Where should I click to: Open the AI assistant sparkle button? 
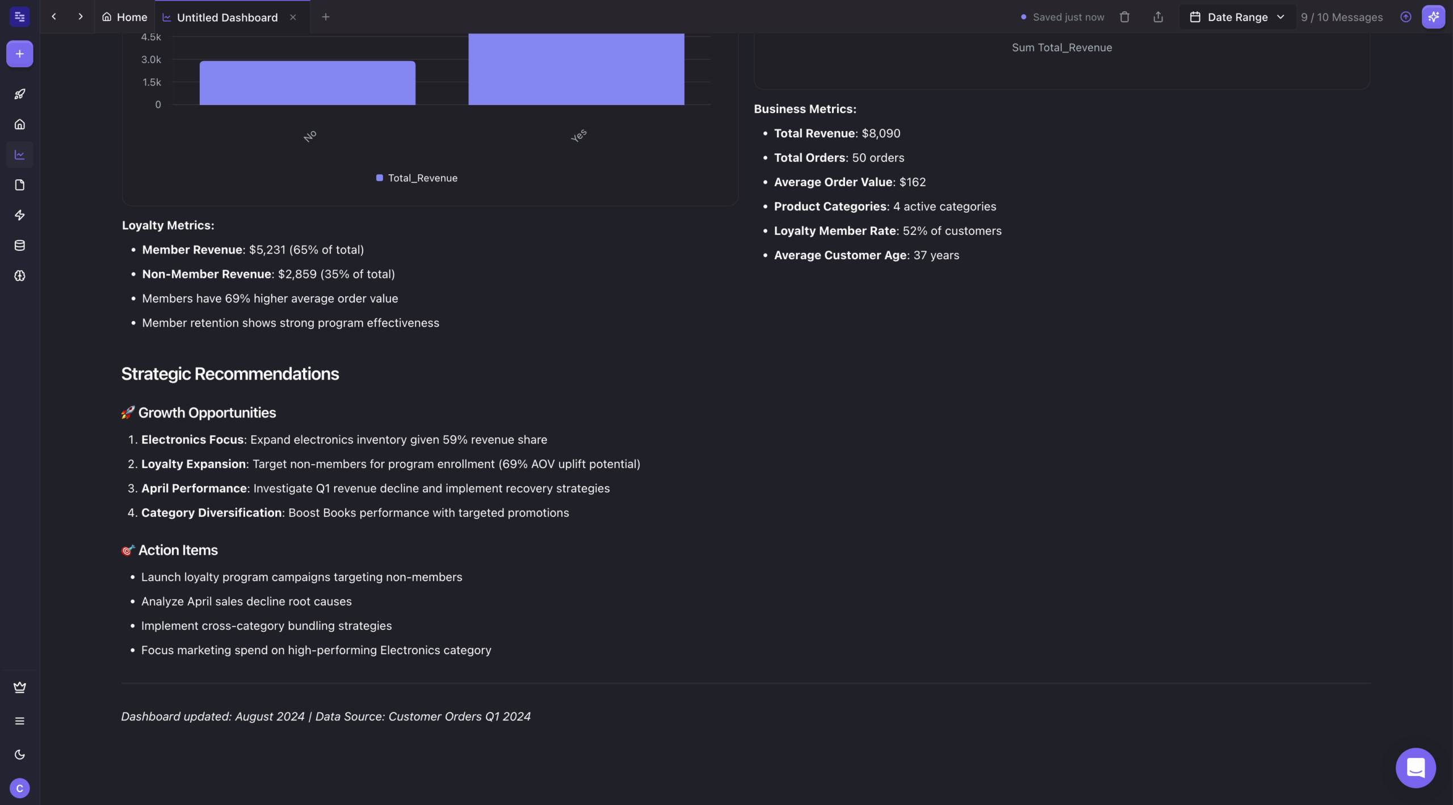coord(1434,17)
